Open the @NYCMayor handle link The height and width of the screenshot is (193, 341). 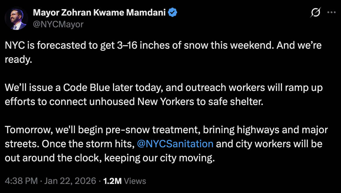click(x=58, y=24)
